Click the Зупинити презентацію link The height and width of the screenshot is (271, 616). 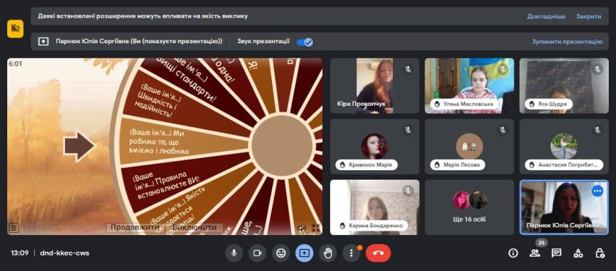click(x=567, y=42)
